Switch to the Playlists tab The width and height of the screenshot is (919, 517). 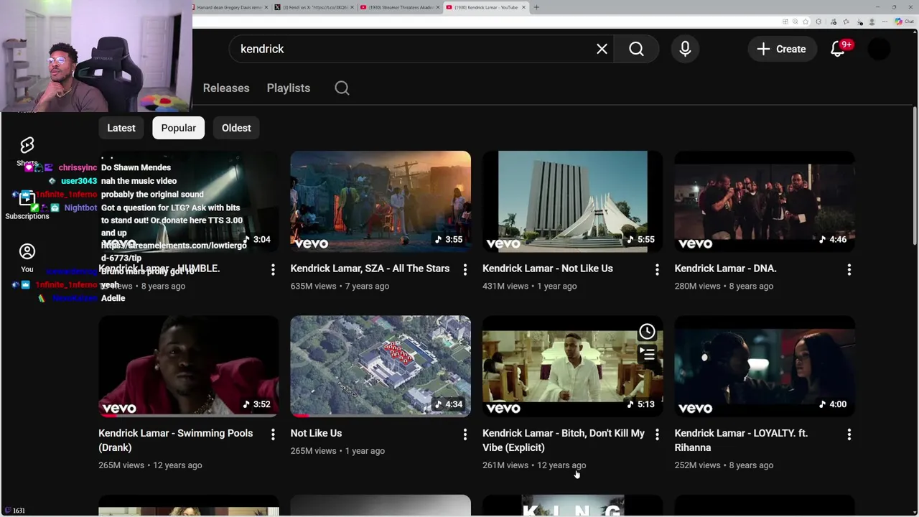(x=289, y=88)
